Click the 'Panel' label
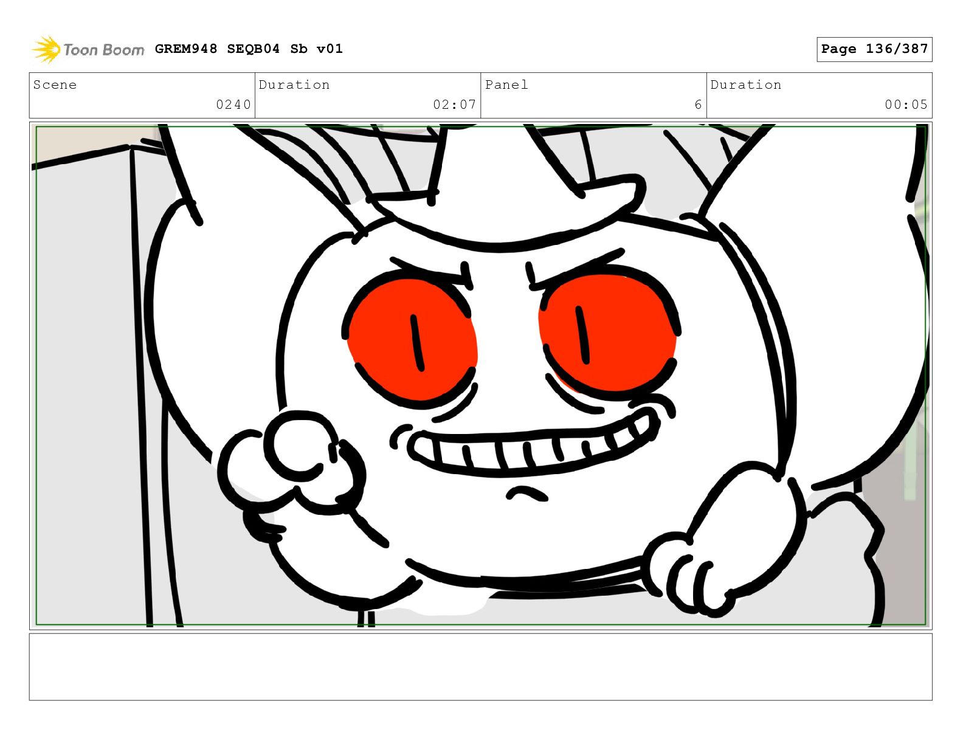Viewport: 963px width, 744px height. (506, 84)
